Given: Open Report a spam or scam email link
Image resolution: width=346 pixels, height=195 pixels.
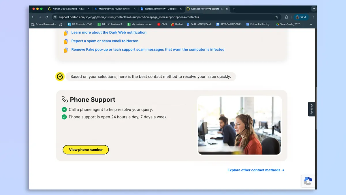Looking at the screenshot, I should (x=105, y=41).
